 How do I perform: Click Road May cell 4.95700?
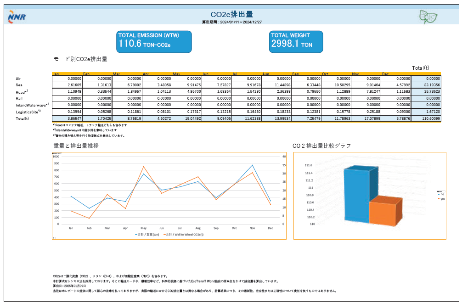click(x=186, y=91)
